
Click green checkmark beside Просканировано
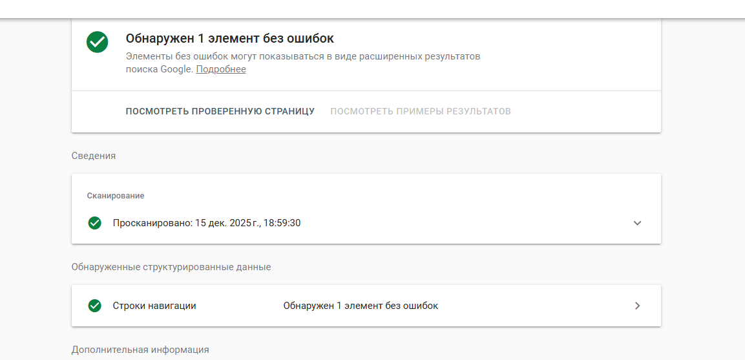coord(95,223)
